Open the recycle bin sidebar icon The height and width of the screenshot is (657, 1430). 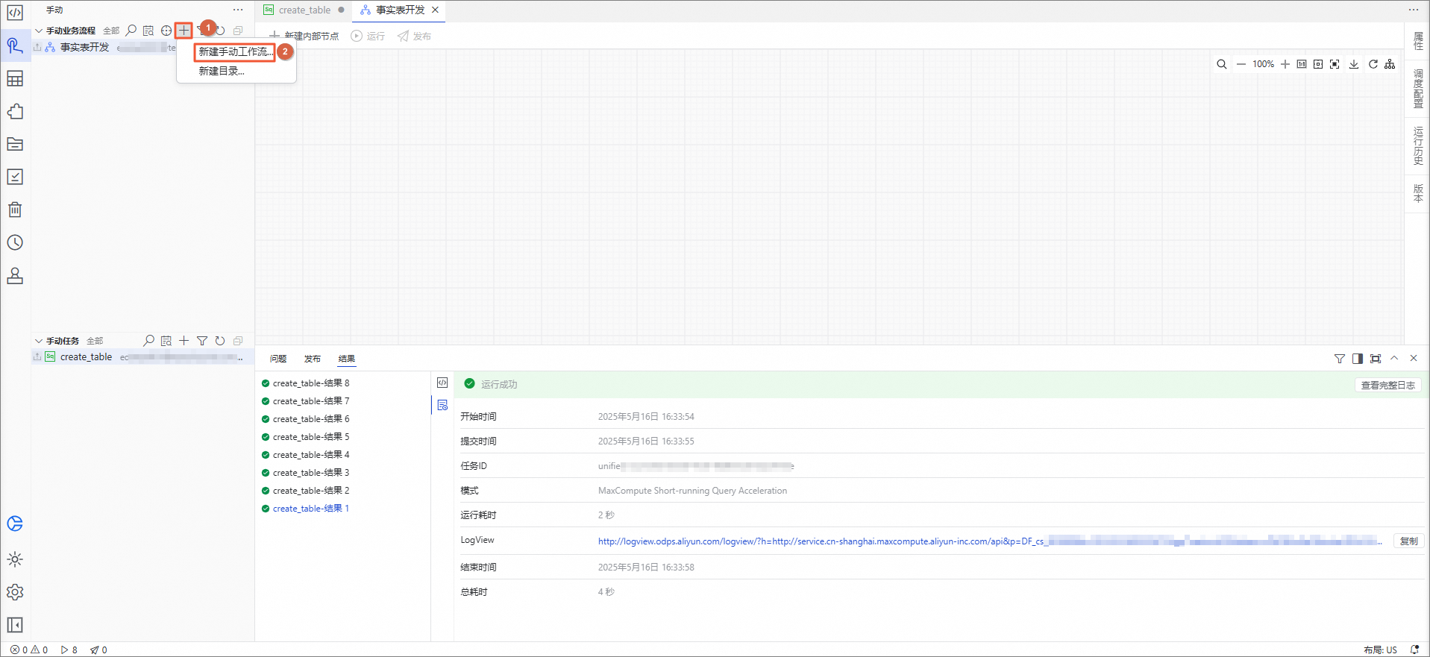coord(15,210)
